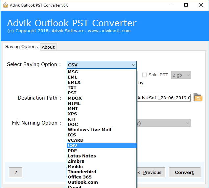The width and height of the screenshot is (209, 188).
Task: Select the Saving Options tab
Action: [x=21, y=47]
